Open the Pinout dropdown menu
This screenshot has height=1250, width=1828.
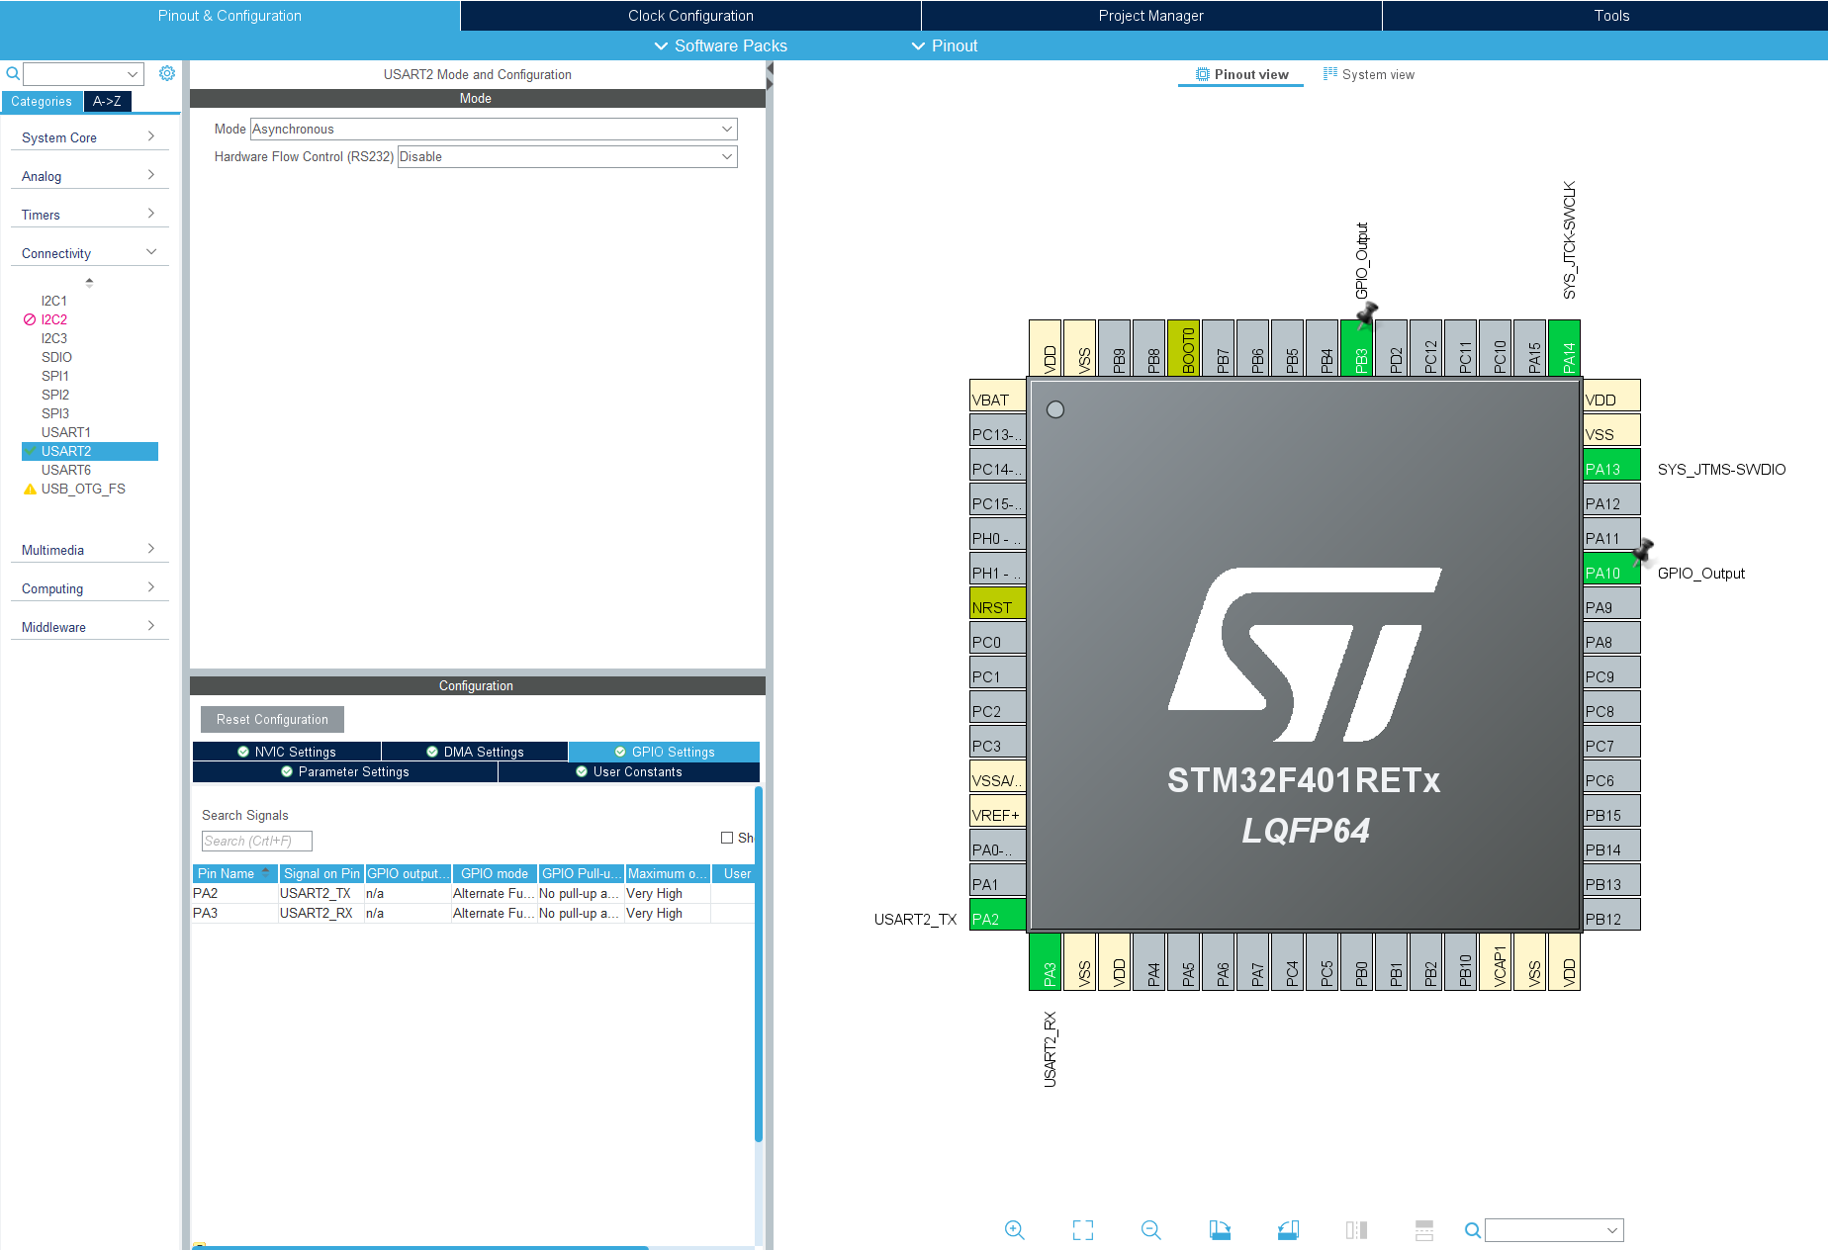tap(945, 45)
